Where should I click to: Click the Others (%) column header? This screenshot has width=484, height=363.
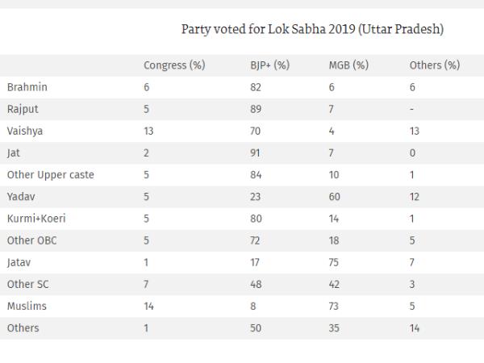coord(435,65)
